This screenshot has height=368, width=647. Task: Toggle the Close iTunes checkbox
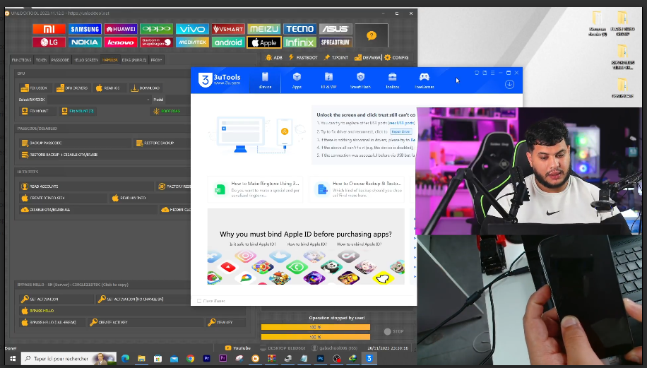[199, 301]
